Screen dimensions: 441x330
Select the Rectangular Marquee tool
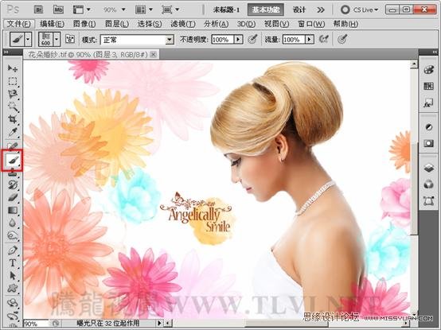click(x=13, y=81)
